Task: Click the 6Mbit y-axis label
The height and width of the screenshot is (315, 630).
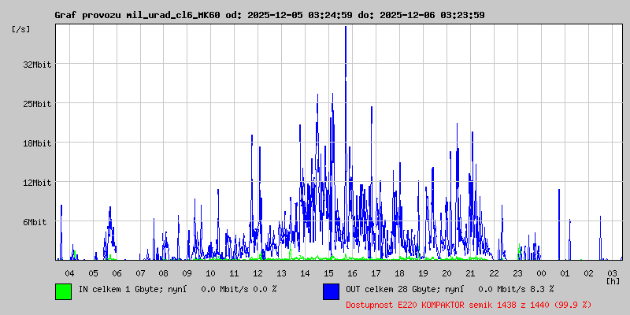Action: pyautogui.click(x=35, y=222)
